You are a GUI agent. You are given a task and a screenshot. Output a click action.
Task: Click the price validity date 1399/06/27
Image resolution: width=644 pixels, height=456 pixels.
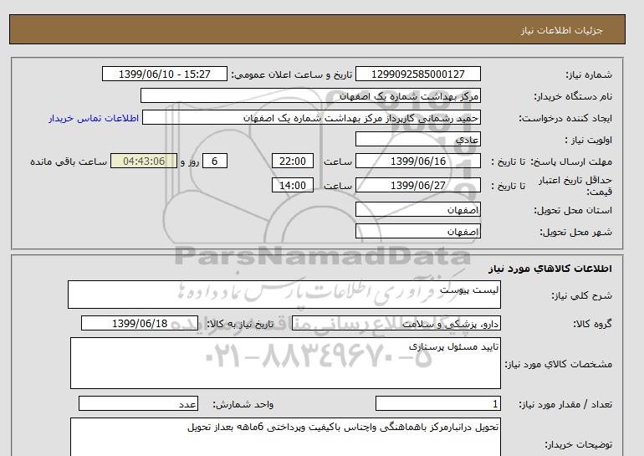coord(417,185)
